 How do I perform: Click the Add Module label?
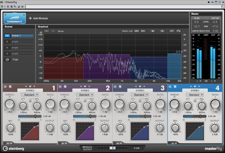coord(40,18)
